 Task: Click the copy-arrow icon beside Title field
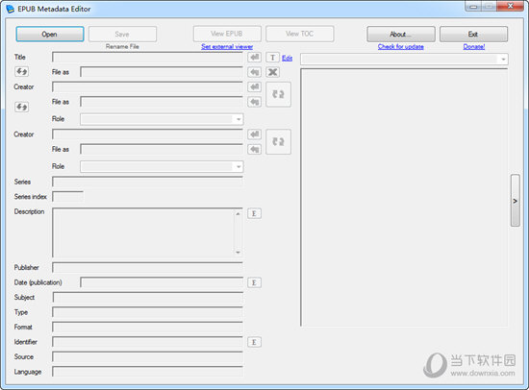(254, 58)
